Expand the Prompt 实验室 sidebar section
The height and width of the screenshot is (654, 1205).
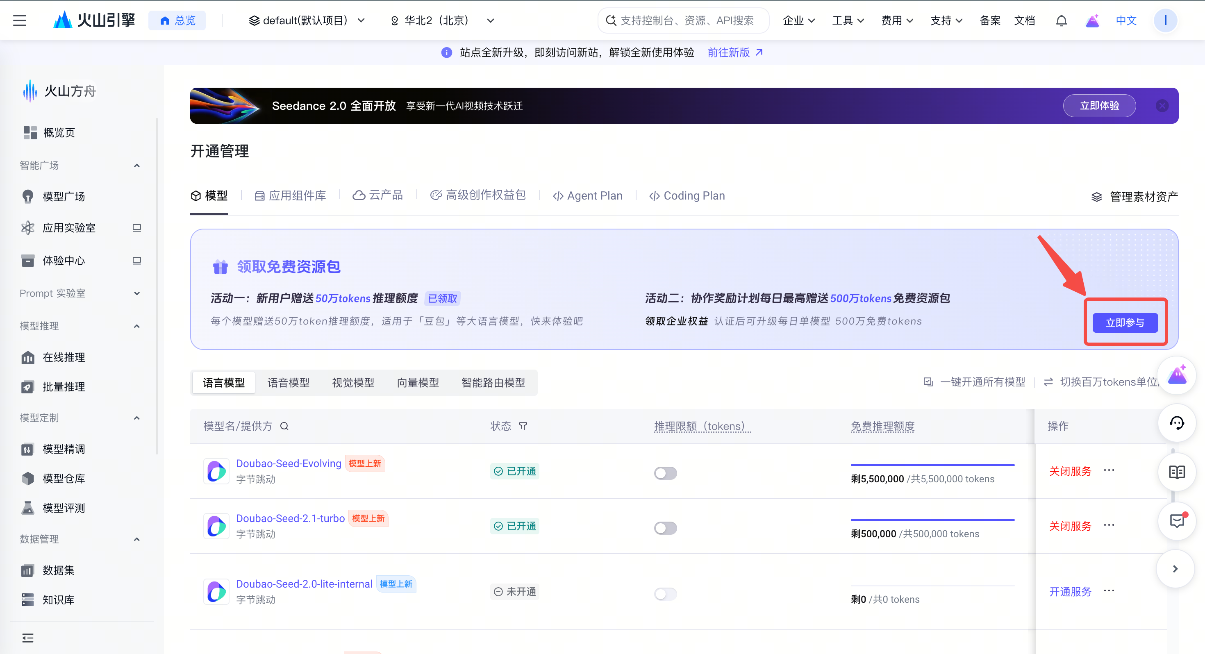pyautogui.click(x=136, y=293)
